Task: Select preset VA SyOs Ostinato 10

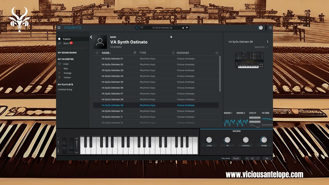Action: pyautogui.click(x=156, y=111)
